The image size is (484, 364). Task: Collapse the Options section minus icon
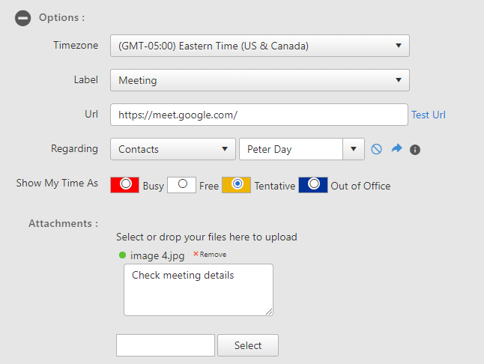click(22, 18)
